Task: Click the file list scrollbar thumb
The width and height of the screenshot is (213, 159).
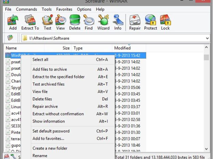Action: click(206, 57)
